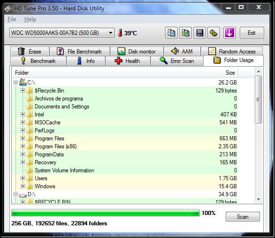Viewport: 275px width, 238px height.
Task: Open the Benchmark tab
Action: [39, 61]
